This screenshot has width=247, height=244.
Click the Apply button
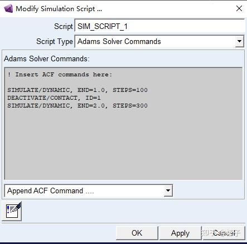point(180,233)
